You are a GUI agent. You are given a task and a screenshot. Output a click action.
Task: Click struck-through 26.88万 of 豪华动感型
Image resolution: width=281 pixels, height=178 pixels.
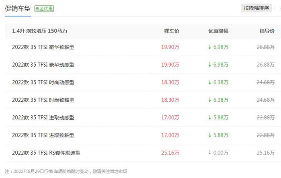[266, 65]
